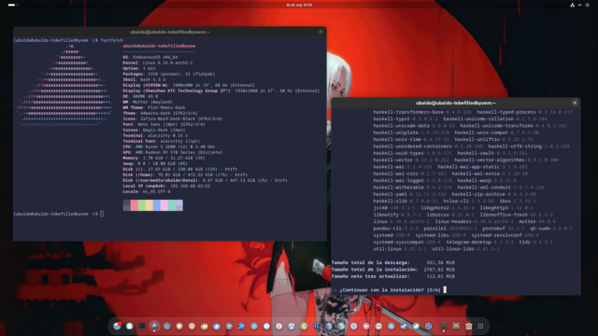598x336 pixels.
Task: Click the 'GPU: AMD Radeon RX 570 Series' line
Action: pyautogui.click(x=172, y=152)
